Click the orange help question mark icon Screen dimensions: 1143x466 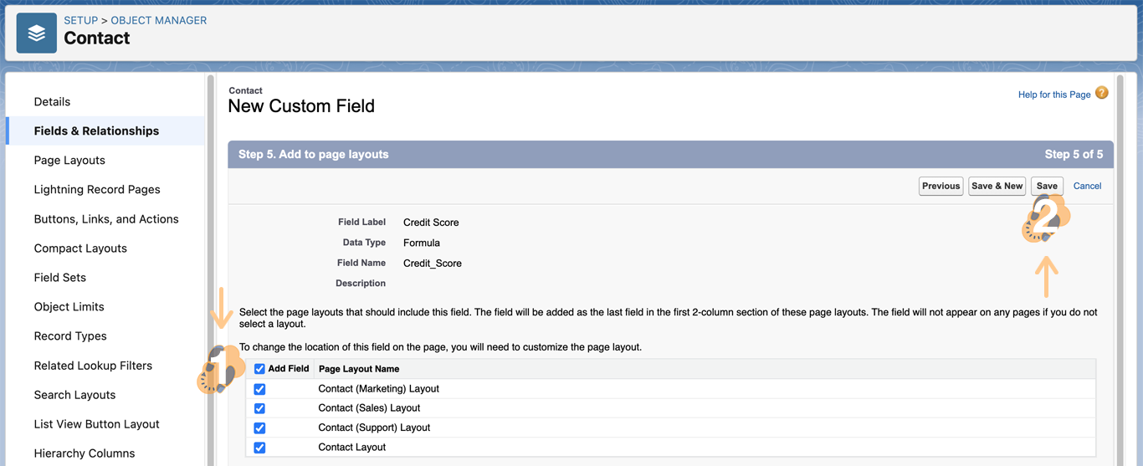point(1102,93)
